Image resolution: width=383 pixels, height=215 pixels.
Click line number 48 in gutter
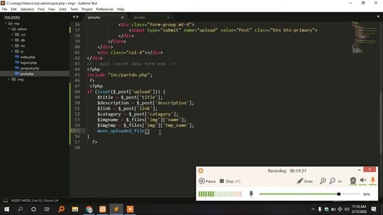click(77, 91)
